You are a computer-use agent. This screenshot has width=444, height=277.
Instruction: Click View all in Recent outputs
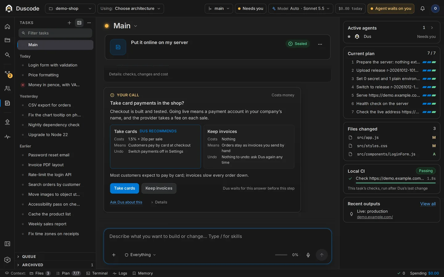428,204
